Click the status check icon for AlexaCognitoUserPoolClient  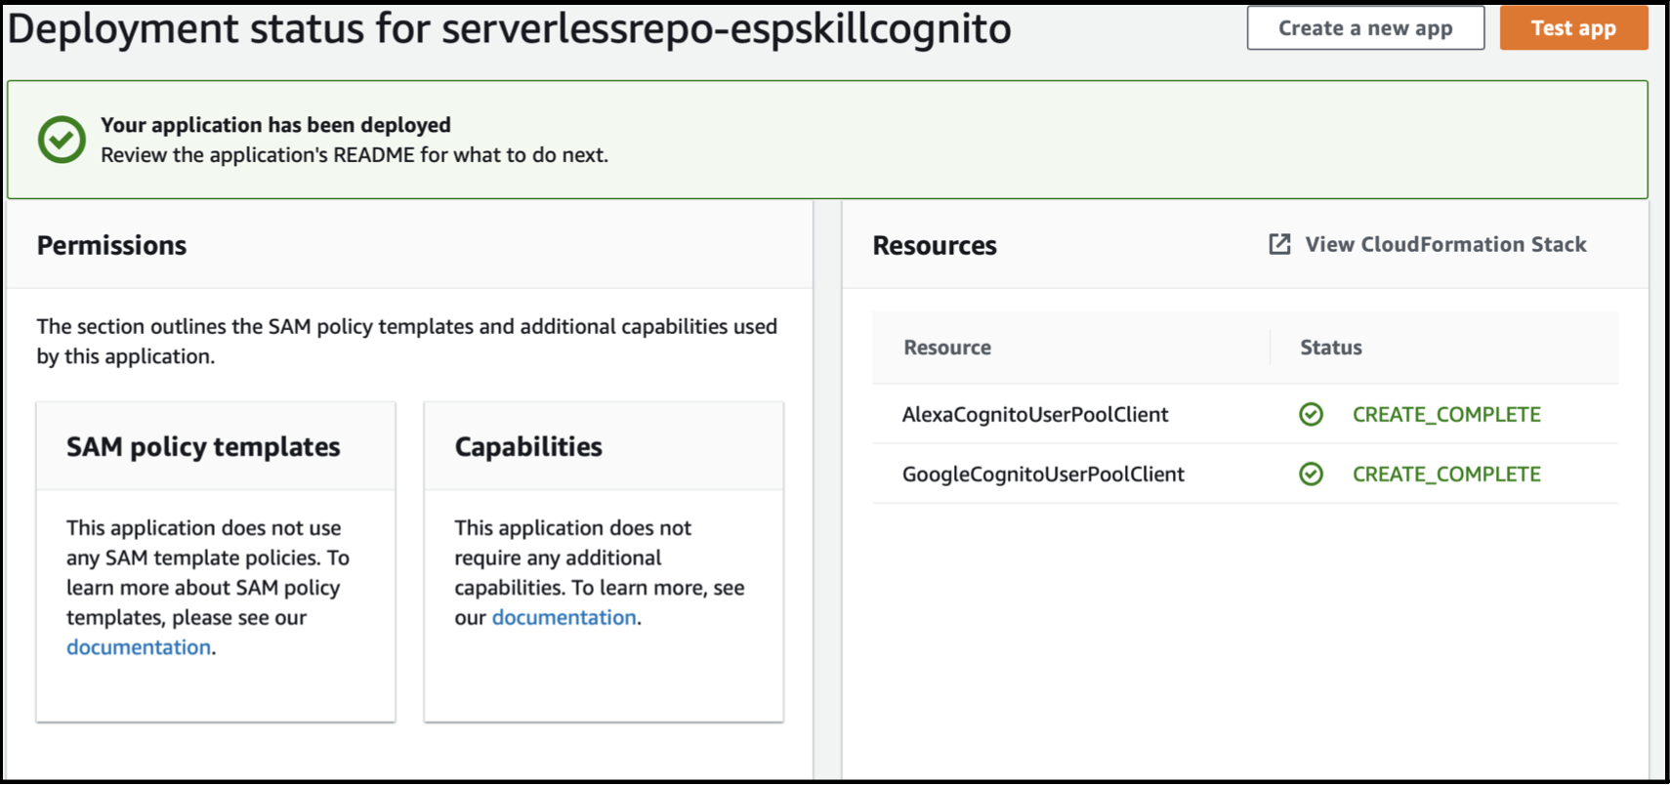coord(1311,415)
